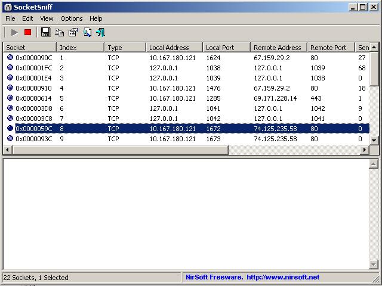The width and height of the screenshot is (382, 286).
Task: Click local port 1673 cell
Action: [213, 139]
